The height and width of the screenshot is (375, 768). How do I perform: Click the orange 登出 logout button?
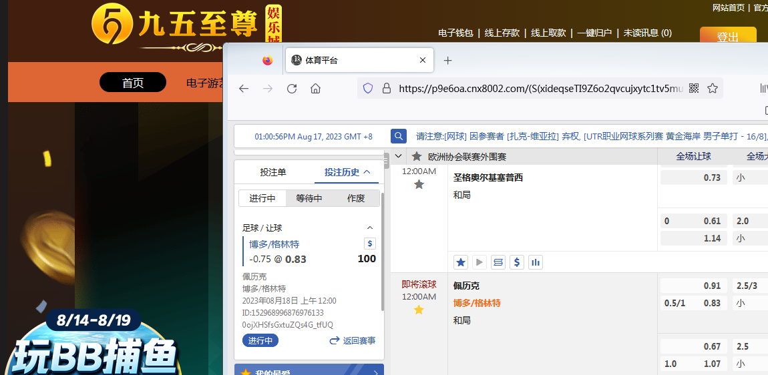(727, 37)
